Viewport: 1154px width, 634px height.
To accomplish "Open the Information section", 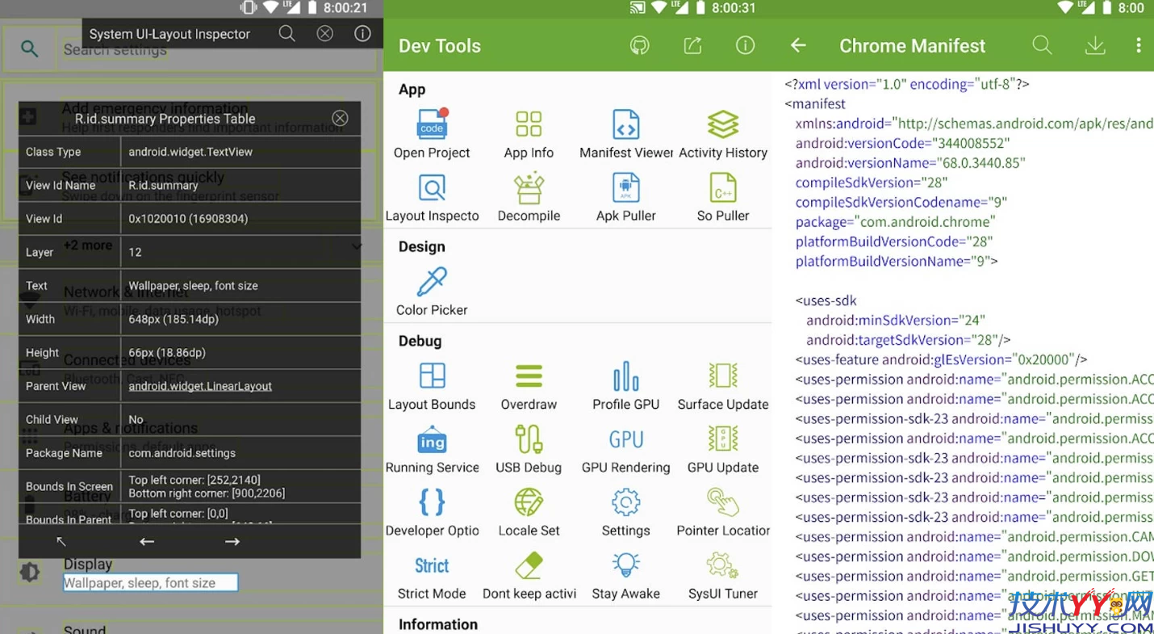I will (x=437, y=624).
